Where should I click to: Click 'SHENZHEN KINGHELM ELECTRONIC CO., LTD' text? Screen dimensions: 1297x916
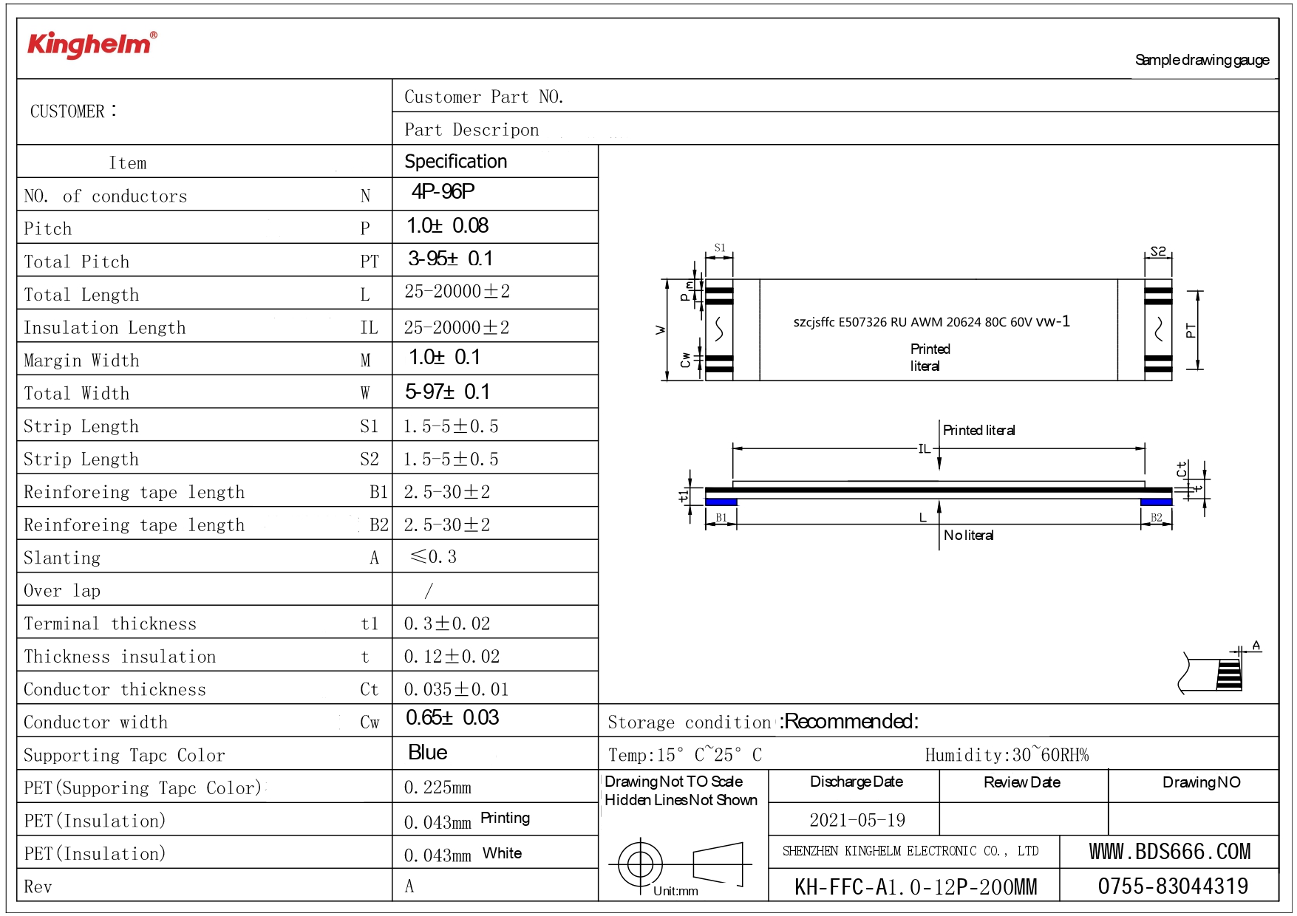(x=910, y=851)
